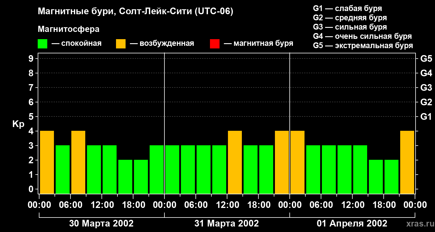Click the green 00:00–03:00 bar on 31 Марта
Screen dimensions: 435x232
(172, 169)
